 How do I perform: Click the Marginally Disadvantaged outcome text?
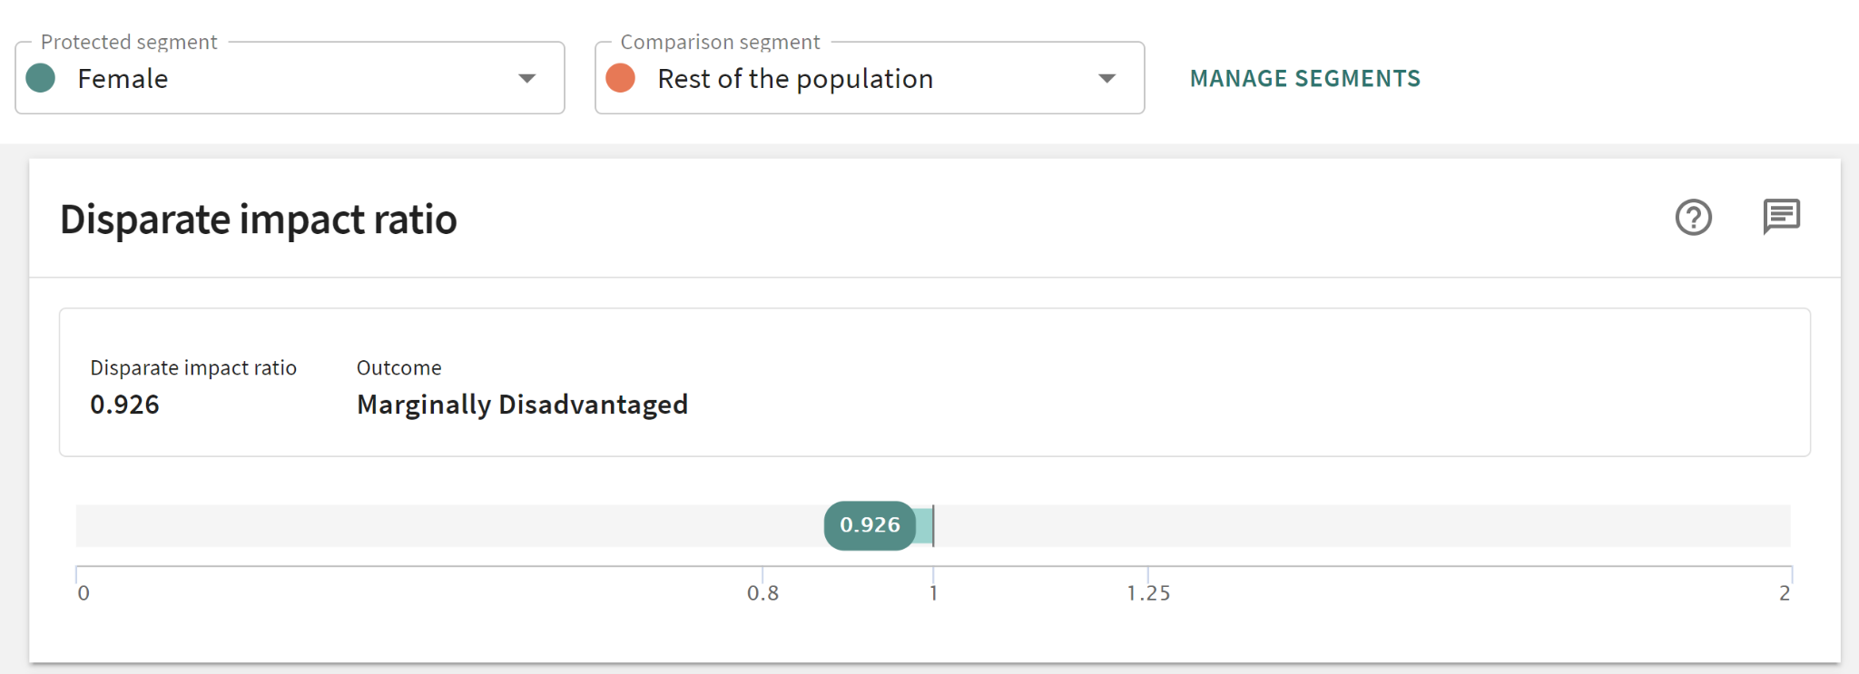[522, 405]
